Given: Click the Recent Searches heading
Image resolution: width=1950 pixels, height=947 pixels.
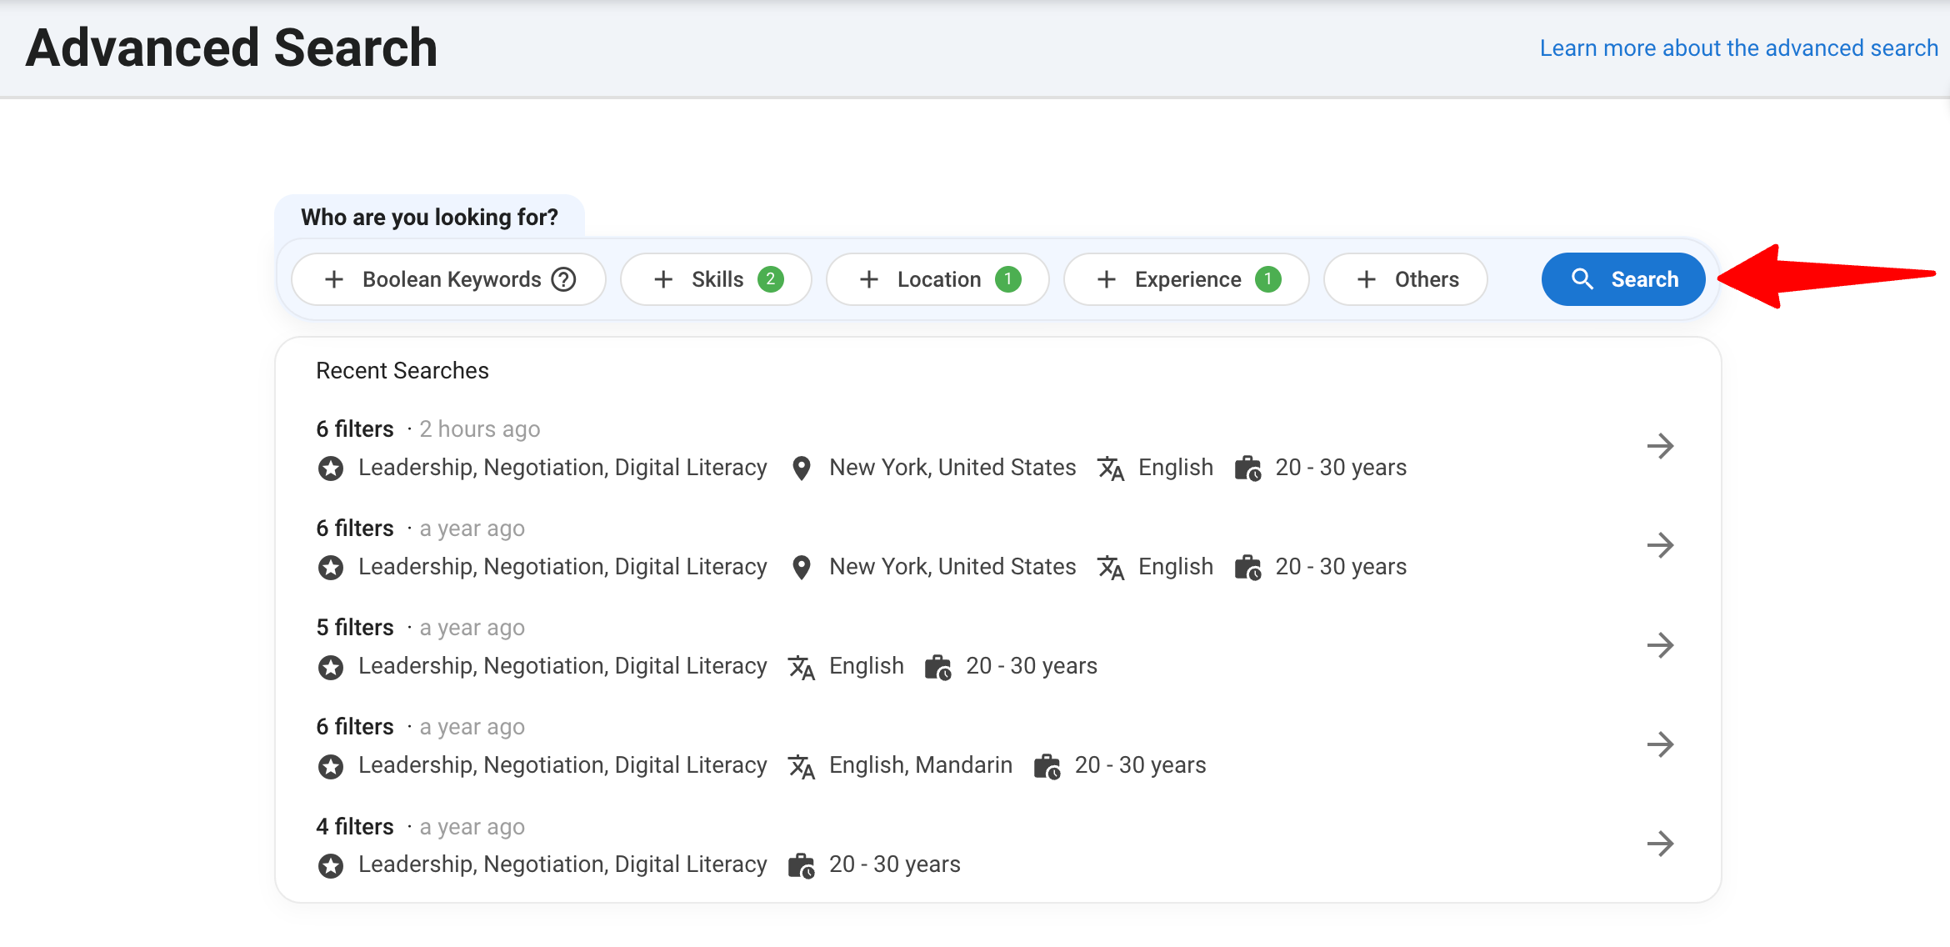Looking at the screenshot, I should (x=402, y=370).
